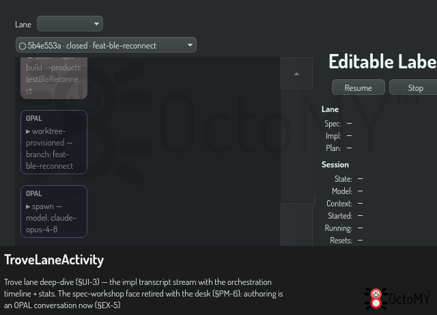Click the 'Context:' label
This screenshot has width=437, height=315.
(339, 204)
